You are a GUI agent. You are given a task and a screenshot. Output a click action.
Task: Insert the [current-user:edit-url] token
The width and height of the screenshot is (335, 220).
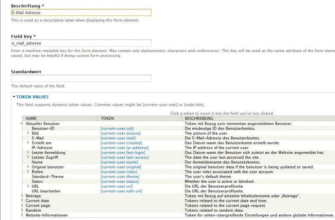[x=121, y=191]
